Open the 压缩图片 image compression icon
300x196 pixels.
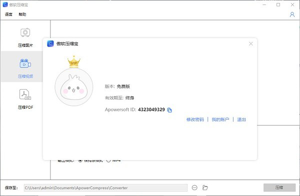point(25,32)
